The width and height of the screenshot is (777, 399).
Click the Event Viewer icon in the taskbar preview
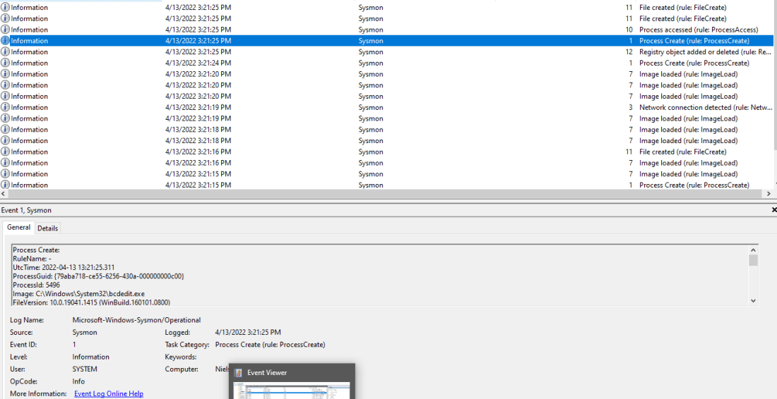(239, 373)
